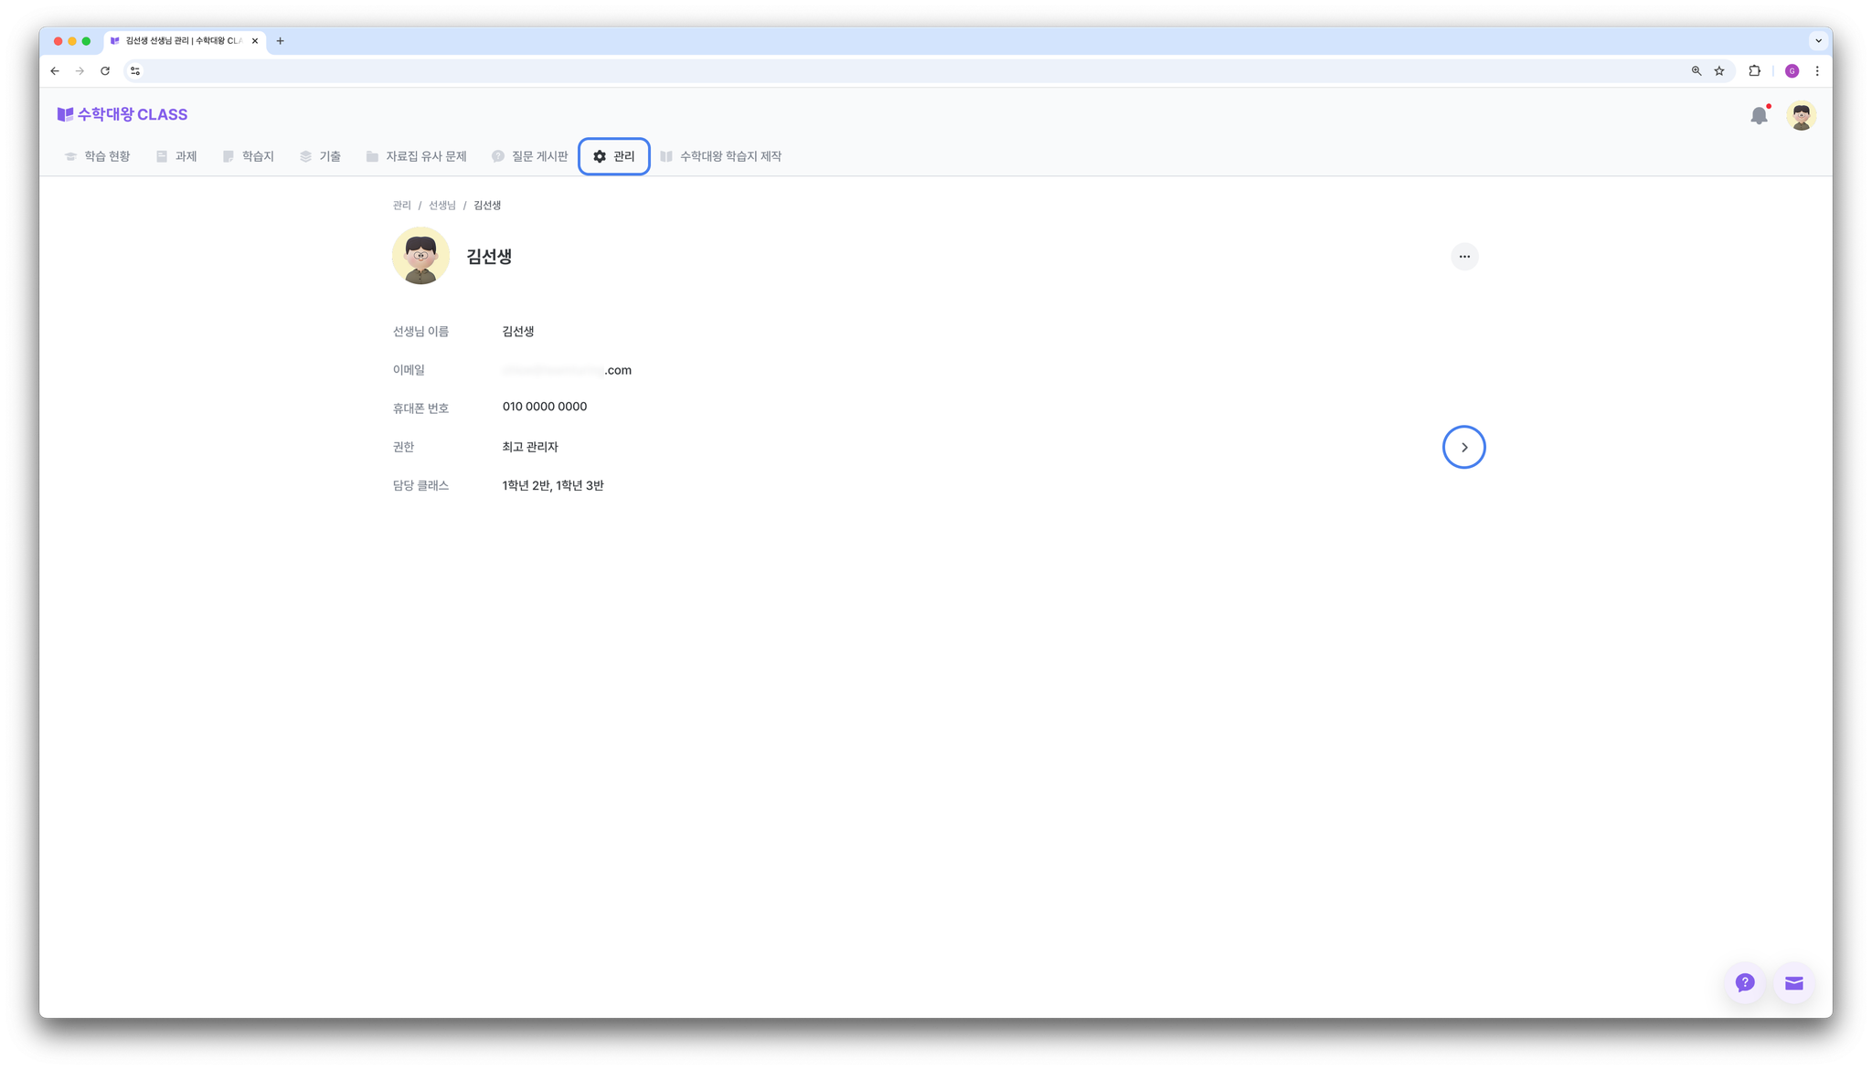Expand the tab search dropdown arrow
1872x1070 pixels.
1818,41
